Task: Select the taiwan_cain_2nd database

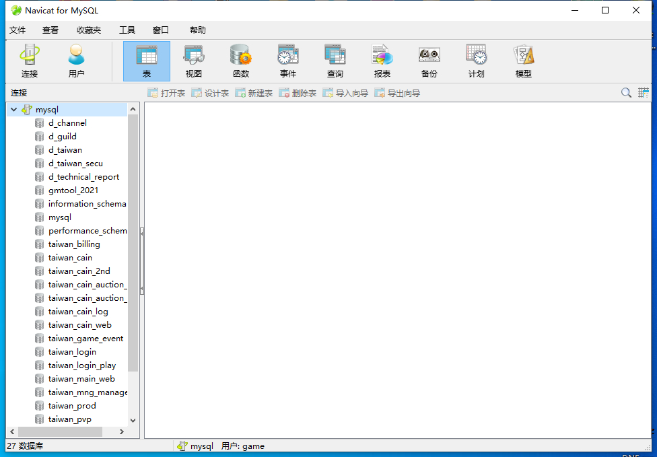Action: pos(79,271)
